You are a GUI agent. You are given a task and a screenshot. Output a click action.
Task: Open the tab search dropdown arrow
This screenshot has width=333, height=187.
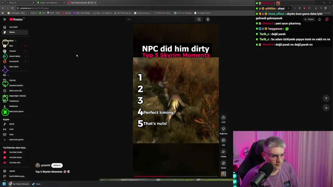click(3, 3)
